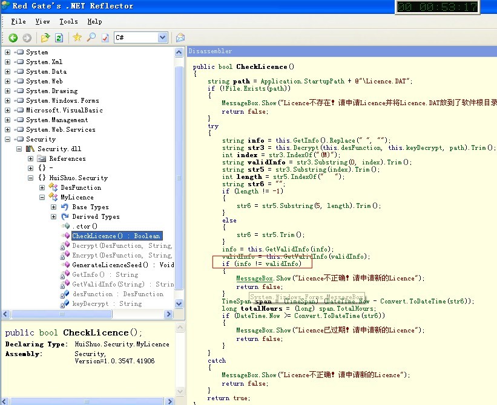The image size is (497, 405).
Task: Click the References folder icon
Action: tap(42, 158)
